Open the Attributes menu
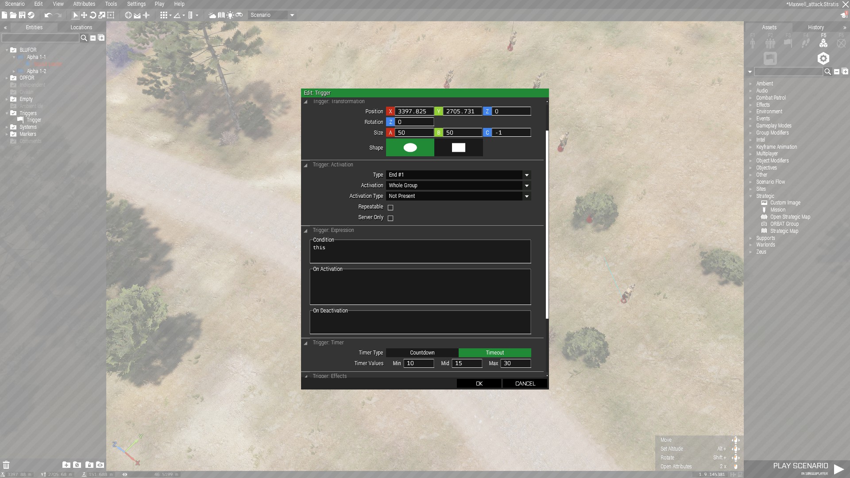The height and width of the screenshot is (478, 850). [84, 4]
